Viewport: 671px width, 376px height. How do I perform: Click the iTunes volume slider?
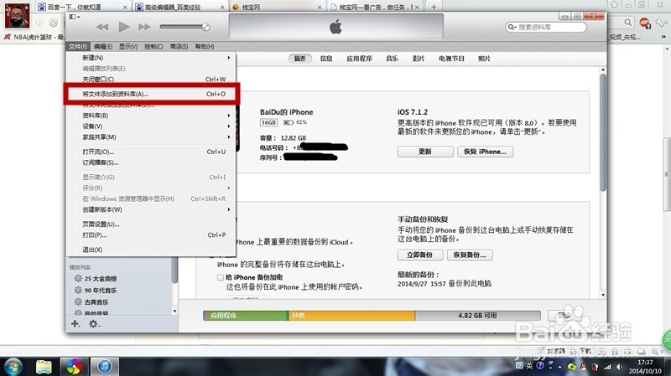(185, 27)
